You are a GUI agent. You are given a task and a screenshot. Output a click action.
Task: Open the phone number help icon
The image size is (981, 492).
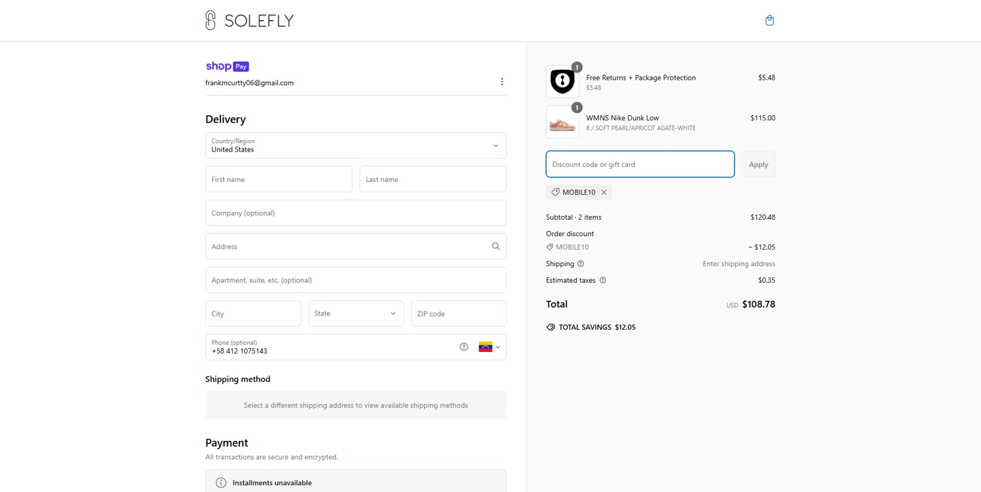464,347
